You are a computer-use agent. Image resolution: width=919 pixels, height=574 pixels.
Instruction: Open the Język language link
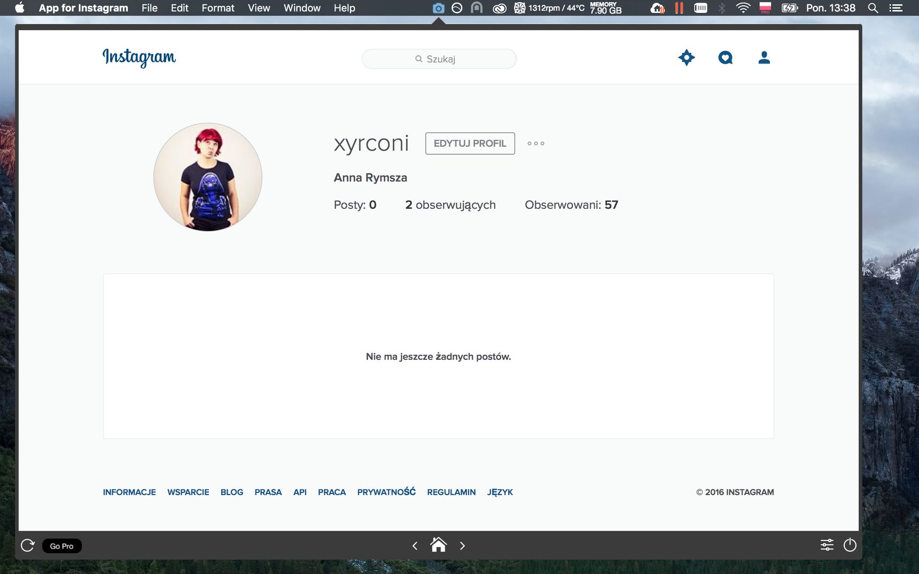pyautogui.click(x=500, y=492)
